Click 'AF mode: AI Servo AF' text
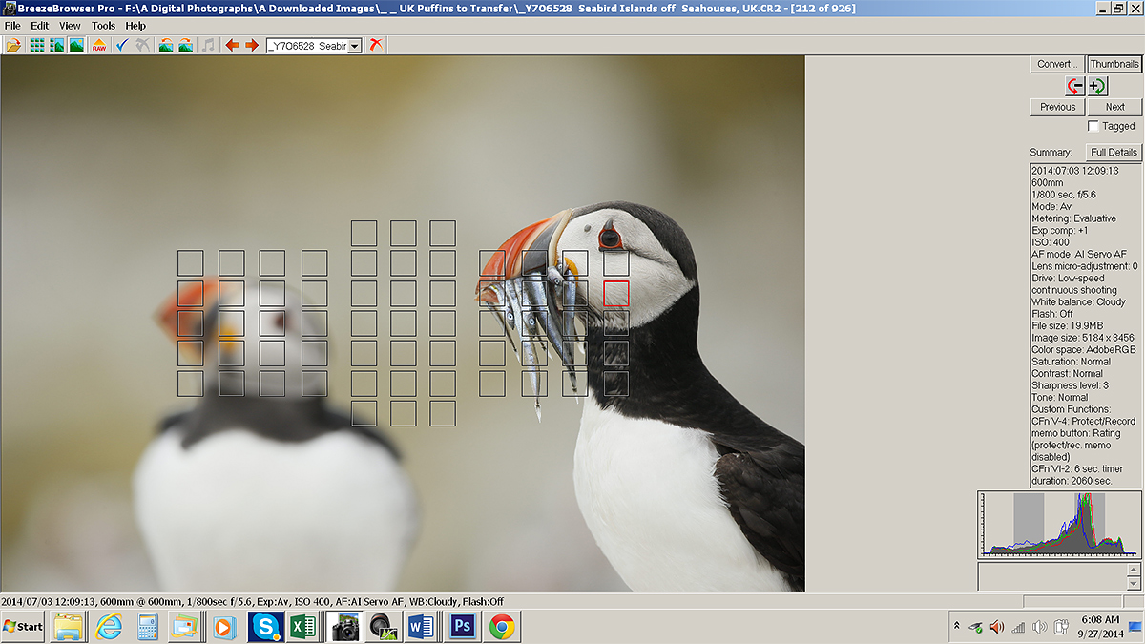Image resolution: width=1145 pixels, height=644 pixels. [x=1079, y=254]
